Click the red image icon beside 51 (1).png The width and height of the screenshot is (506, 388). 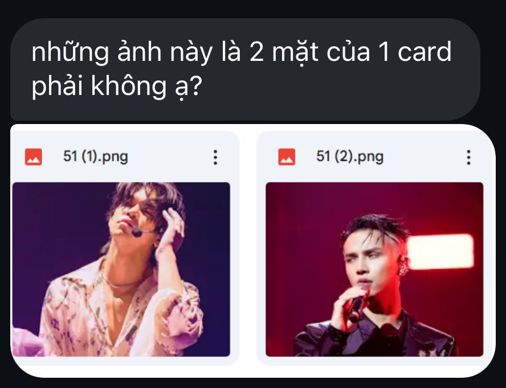34,157
